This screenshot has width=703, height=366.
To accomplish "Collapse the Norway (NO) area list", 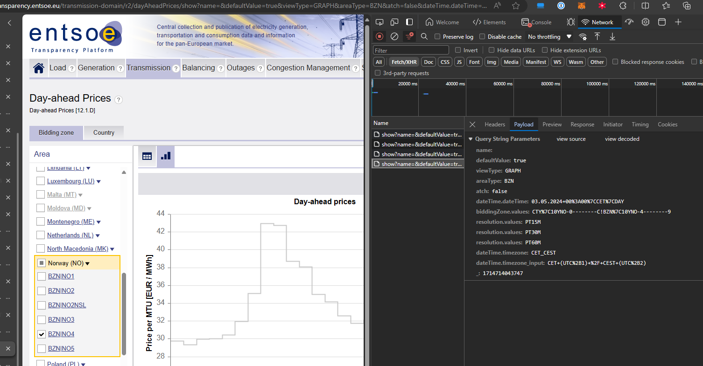I will [87, 263].
